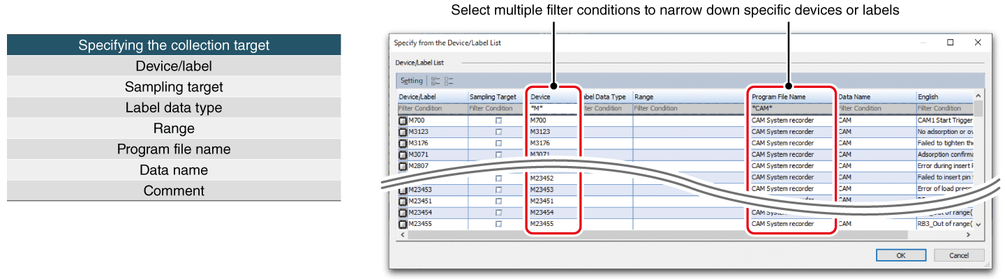Image resolution: width=1005 pixels, height=279 pixels.
Task: Click the second list icon beside Setting
Action: (449, 81)
